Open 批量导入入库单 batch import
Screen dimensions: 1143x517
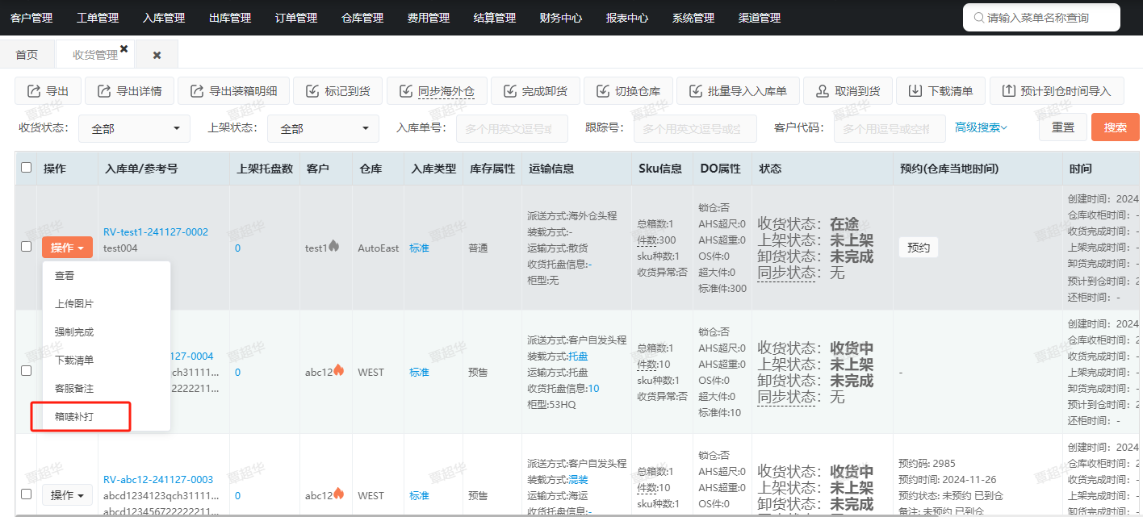pyautogui.click(x=738, y=91)
